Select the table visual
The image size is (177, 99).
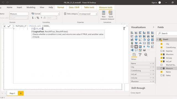(x=136, y=46)
